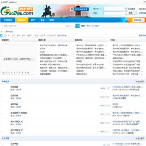Click hot search keyword 好心高凉

click(x=95, y=26)
